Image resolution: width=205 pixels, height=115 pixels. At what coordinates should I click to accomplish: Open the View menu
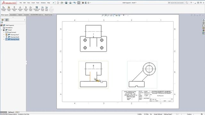[x=29, y=3]
